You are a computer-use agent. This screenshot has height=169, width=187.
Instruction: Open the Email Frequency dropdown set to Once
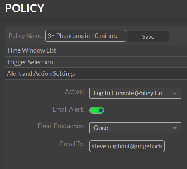pyautogui.click(x=135, y=128)
